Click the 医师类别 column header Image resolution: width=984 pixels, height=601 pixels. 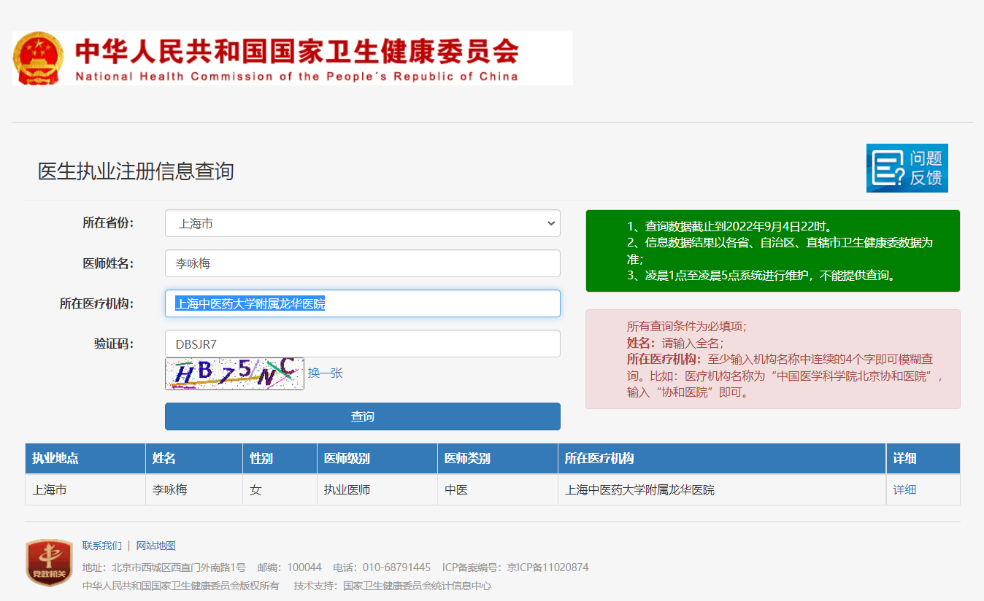coord(498,459)
